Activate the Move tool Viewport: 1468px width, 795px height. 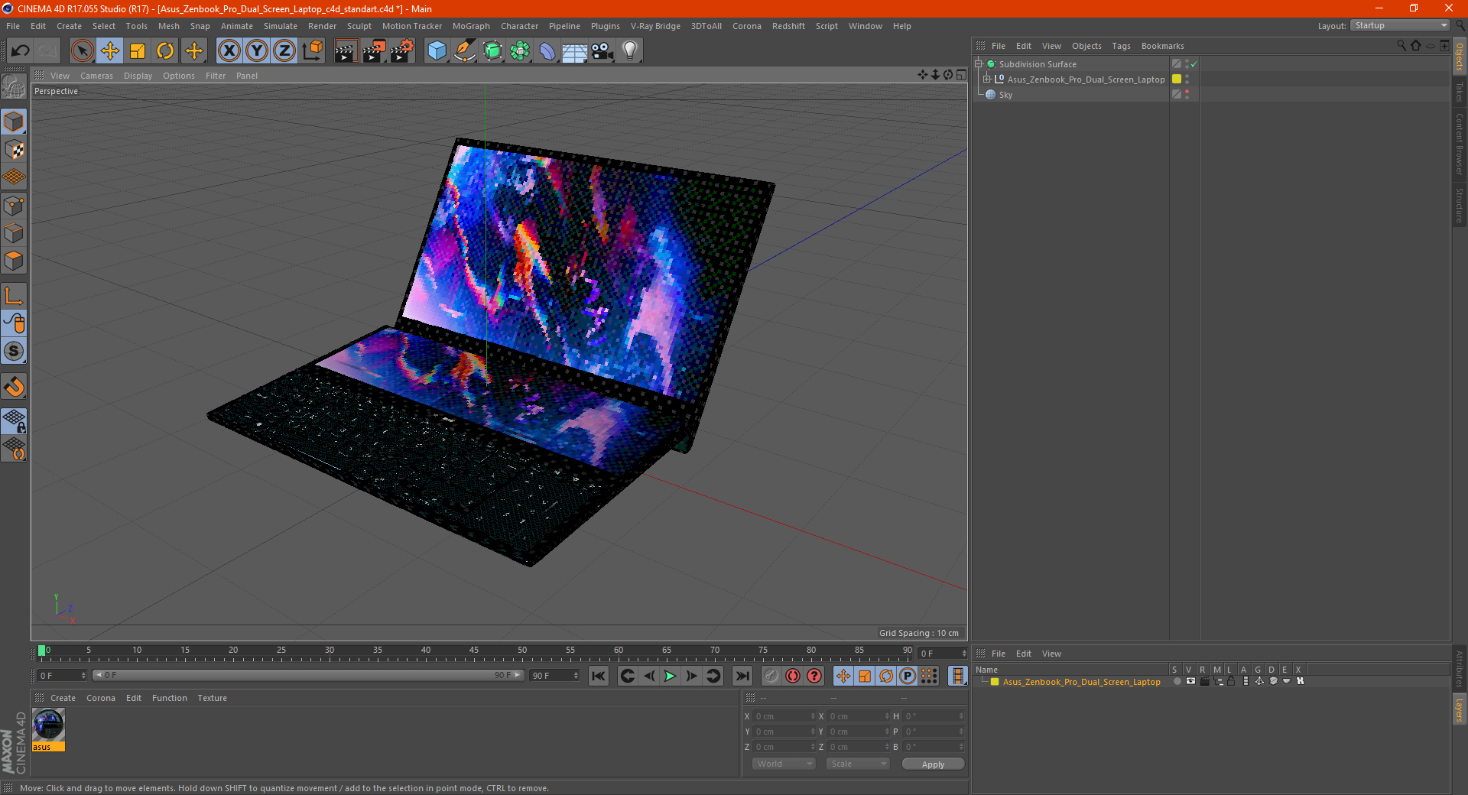[x=110, y=51]
